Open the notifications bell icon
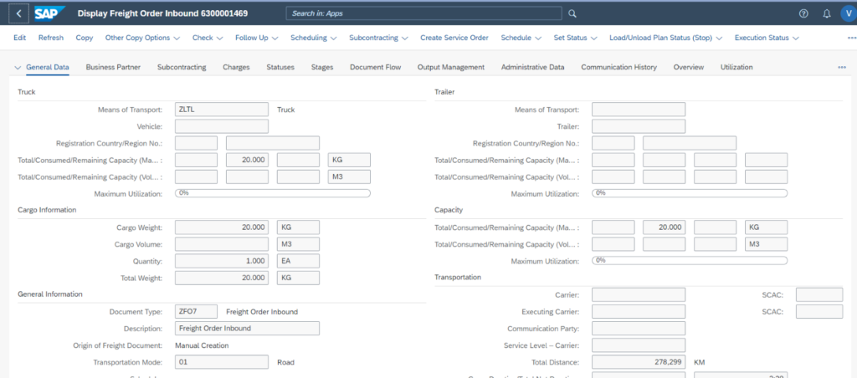The width and height of the screenshot is (857, 378). tap(826, 13)
